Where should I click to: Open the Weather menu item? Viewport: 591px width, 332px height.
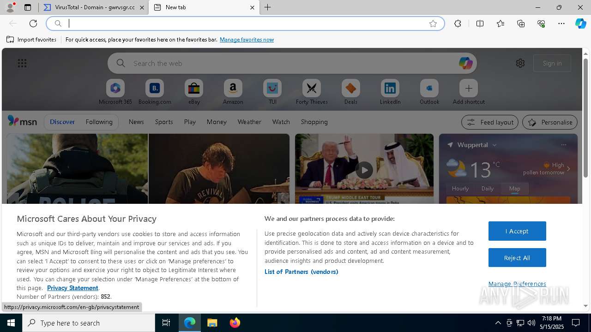(x=249, y=122)
